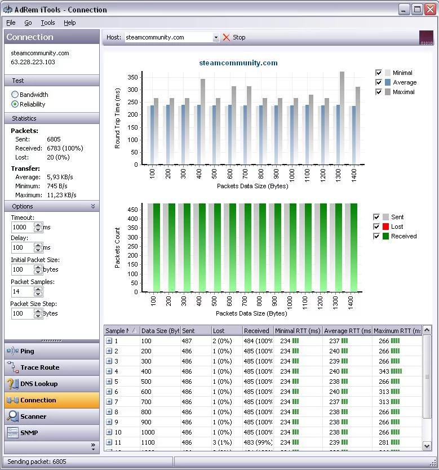Click the binary logo icon top right
Viewport: 439px width, 470px height.
pyautogui.click(x=426, y=37)
